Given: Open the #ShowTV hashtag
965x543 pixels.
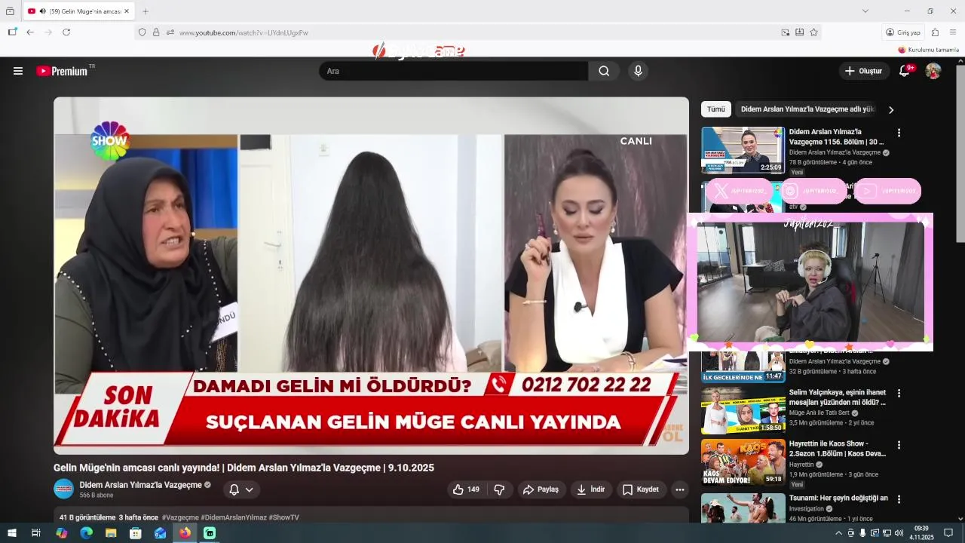Looking at the screenshot, I should (x=283, y=517).
